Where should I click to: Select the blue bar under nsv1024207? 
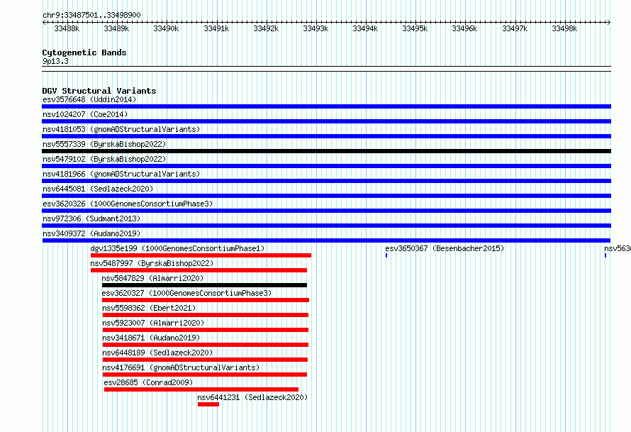click(x=326, y=121)
